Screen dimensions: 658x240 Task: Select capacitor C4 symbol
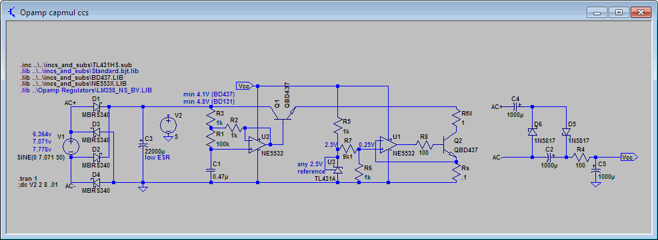click(x=516, y=107)
